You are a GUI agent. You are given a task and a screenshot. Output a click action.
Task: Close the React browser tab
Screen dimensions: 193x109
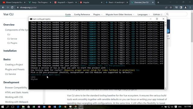point(127,2)
